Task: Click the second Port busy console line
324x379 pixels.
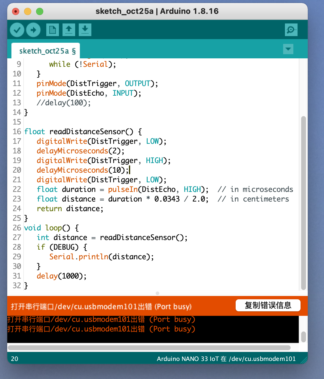Action: [x=101, y=329]
